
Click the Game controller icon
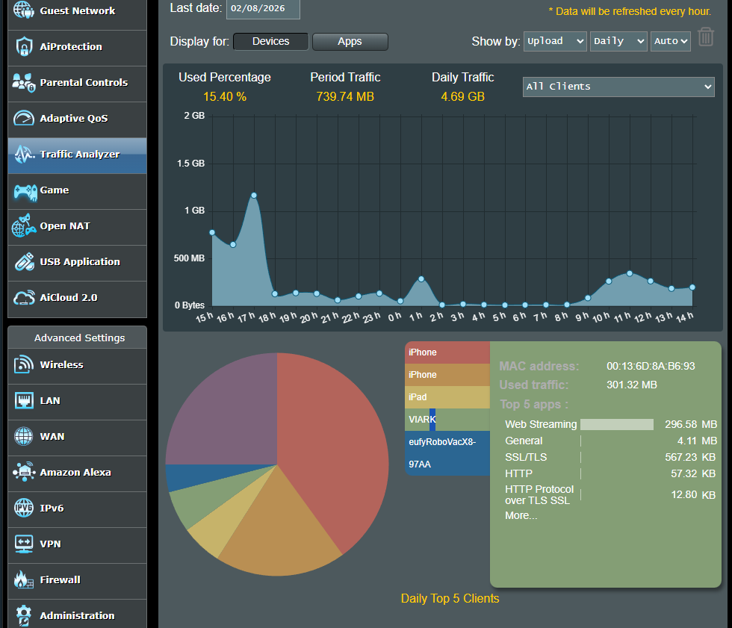coord(25,191)
